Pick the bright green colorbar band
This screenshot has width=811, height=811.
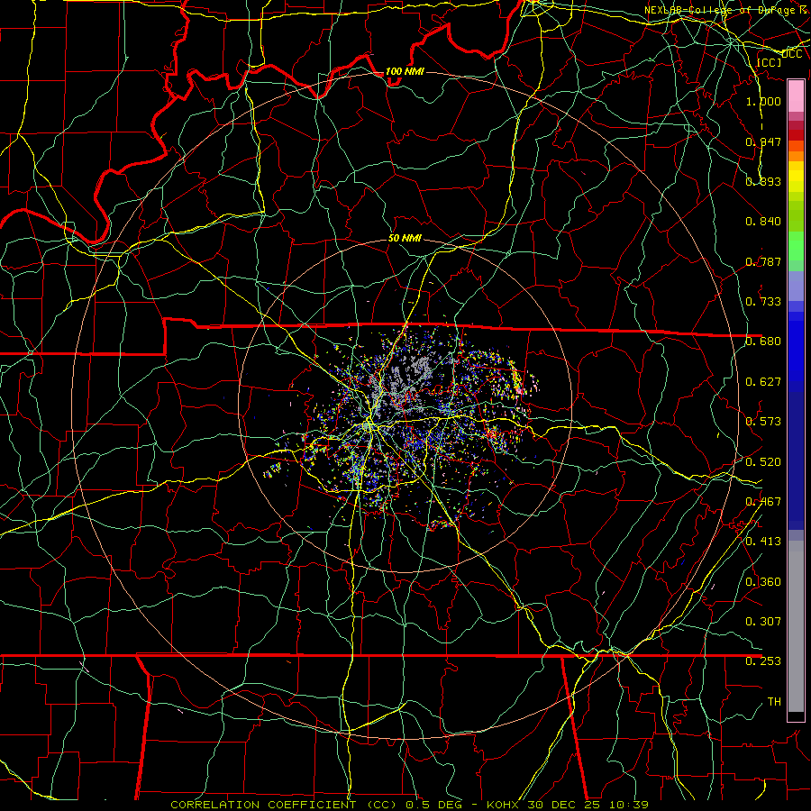(x=796, y=246)
